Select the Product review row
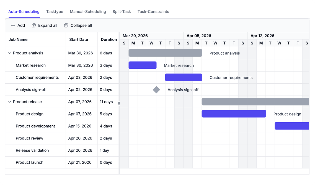 point(62,138)
